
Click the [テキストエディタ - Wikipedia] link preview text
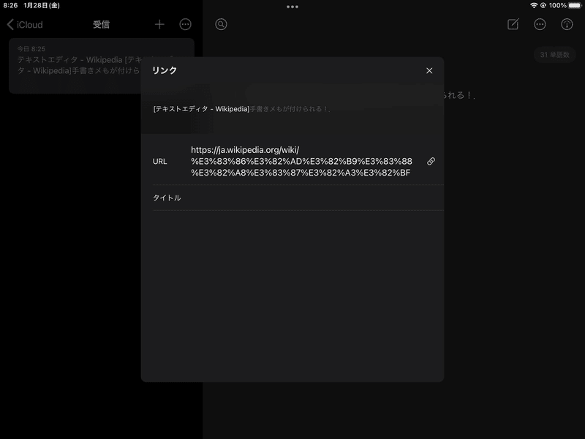(201, 109)
